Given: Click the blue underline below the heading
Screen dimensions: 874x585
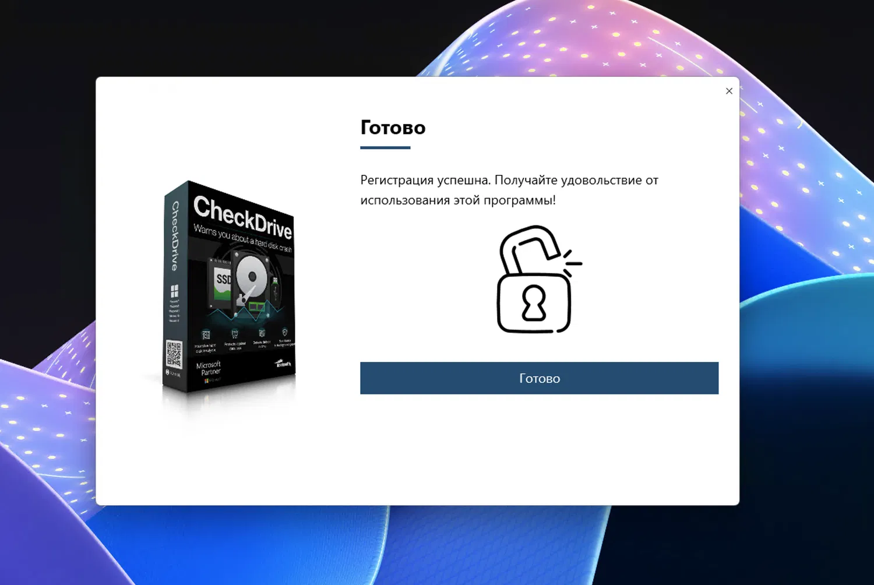Looking at the screenshot, I should 385,148.
